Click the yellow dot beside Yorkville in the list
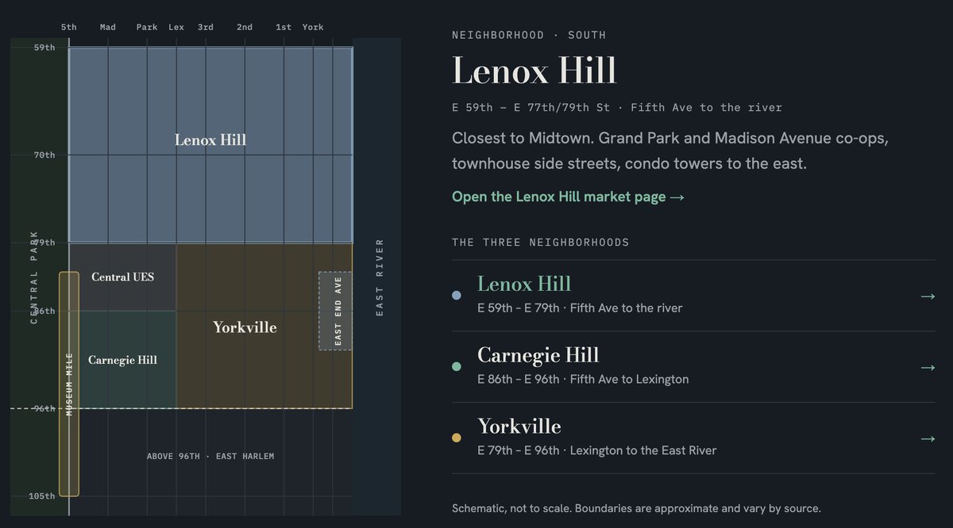This screenshot has height=528, width=953. tap(457, 438)
